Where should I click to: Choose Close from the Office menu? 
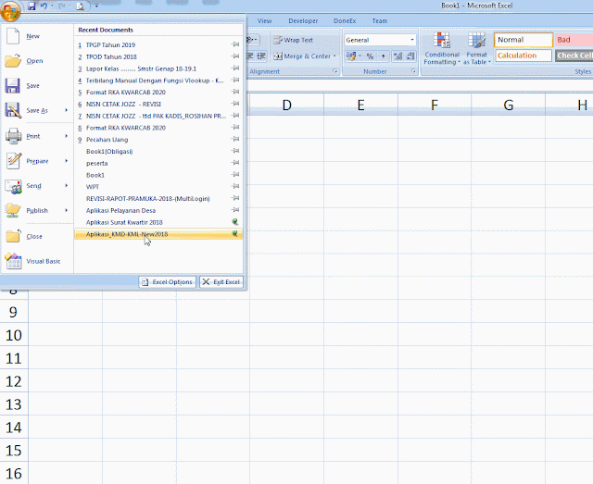(x=37, y=237)
